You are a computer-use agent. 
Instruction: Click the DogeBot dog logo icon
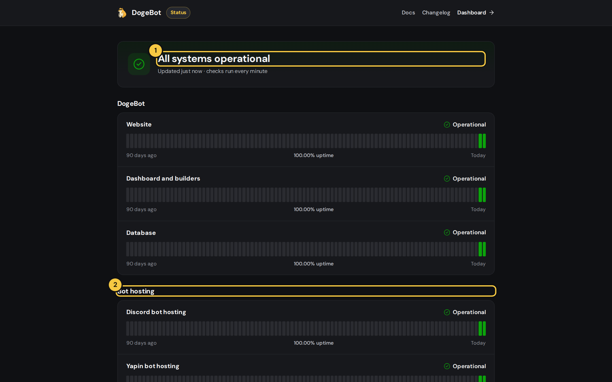coord(122,13)
